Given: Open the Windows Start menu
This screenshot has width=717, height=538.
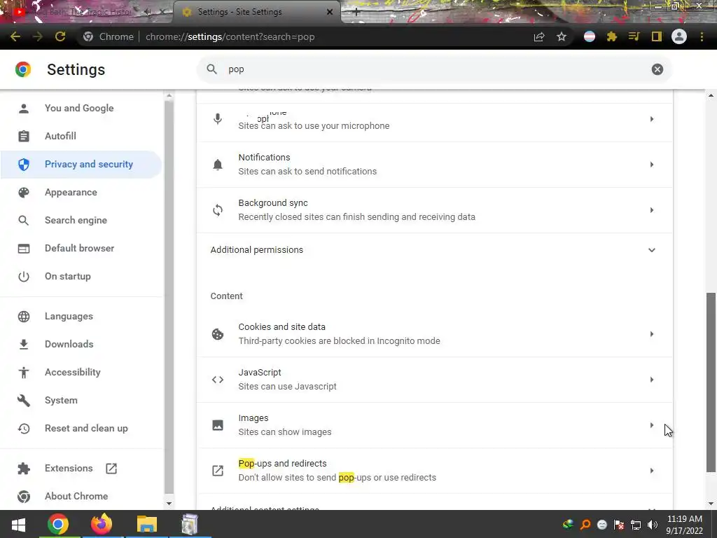Looking at the screenshot, I should tap(18, 524).
